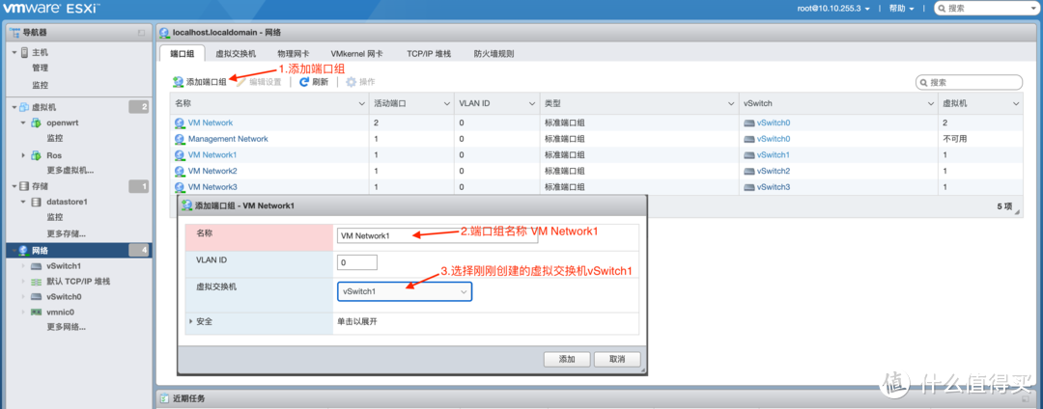Click the vSwitch3 switch icon in table

coord(749,187)
